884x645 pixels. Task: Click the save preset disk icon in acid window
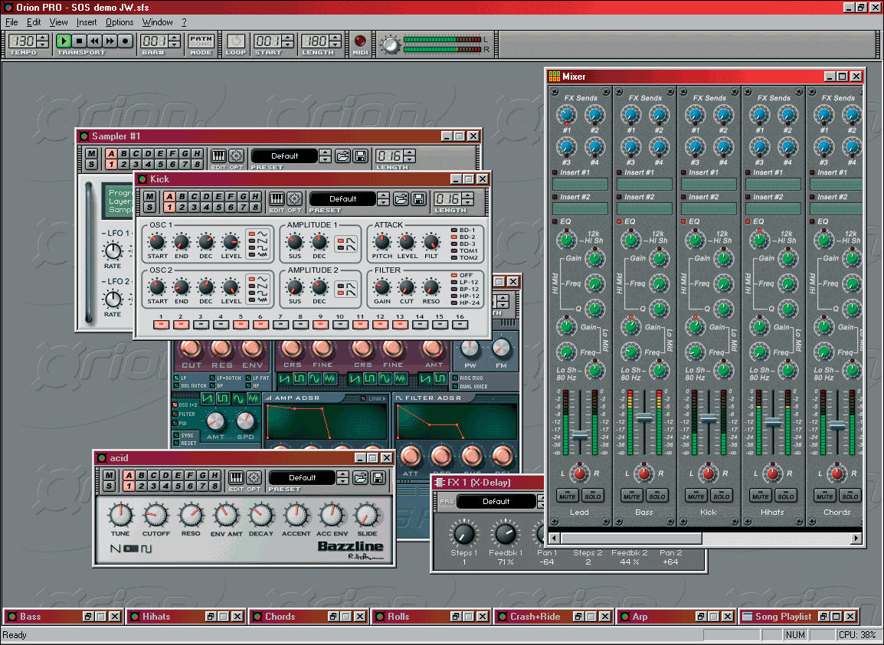click(378, 477)
